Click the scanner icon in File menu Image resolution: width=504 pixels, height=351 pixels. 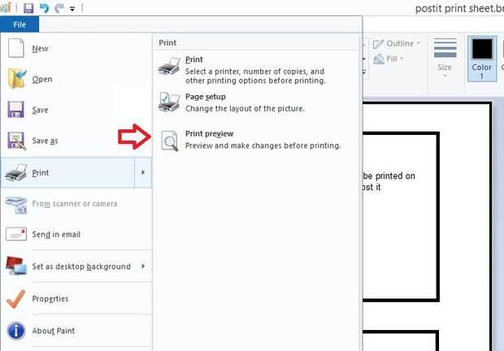click(x=16, y=205)
